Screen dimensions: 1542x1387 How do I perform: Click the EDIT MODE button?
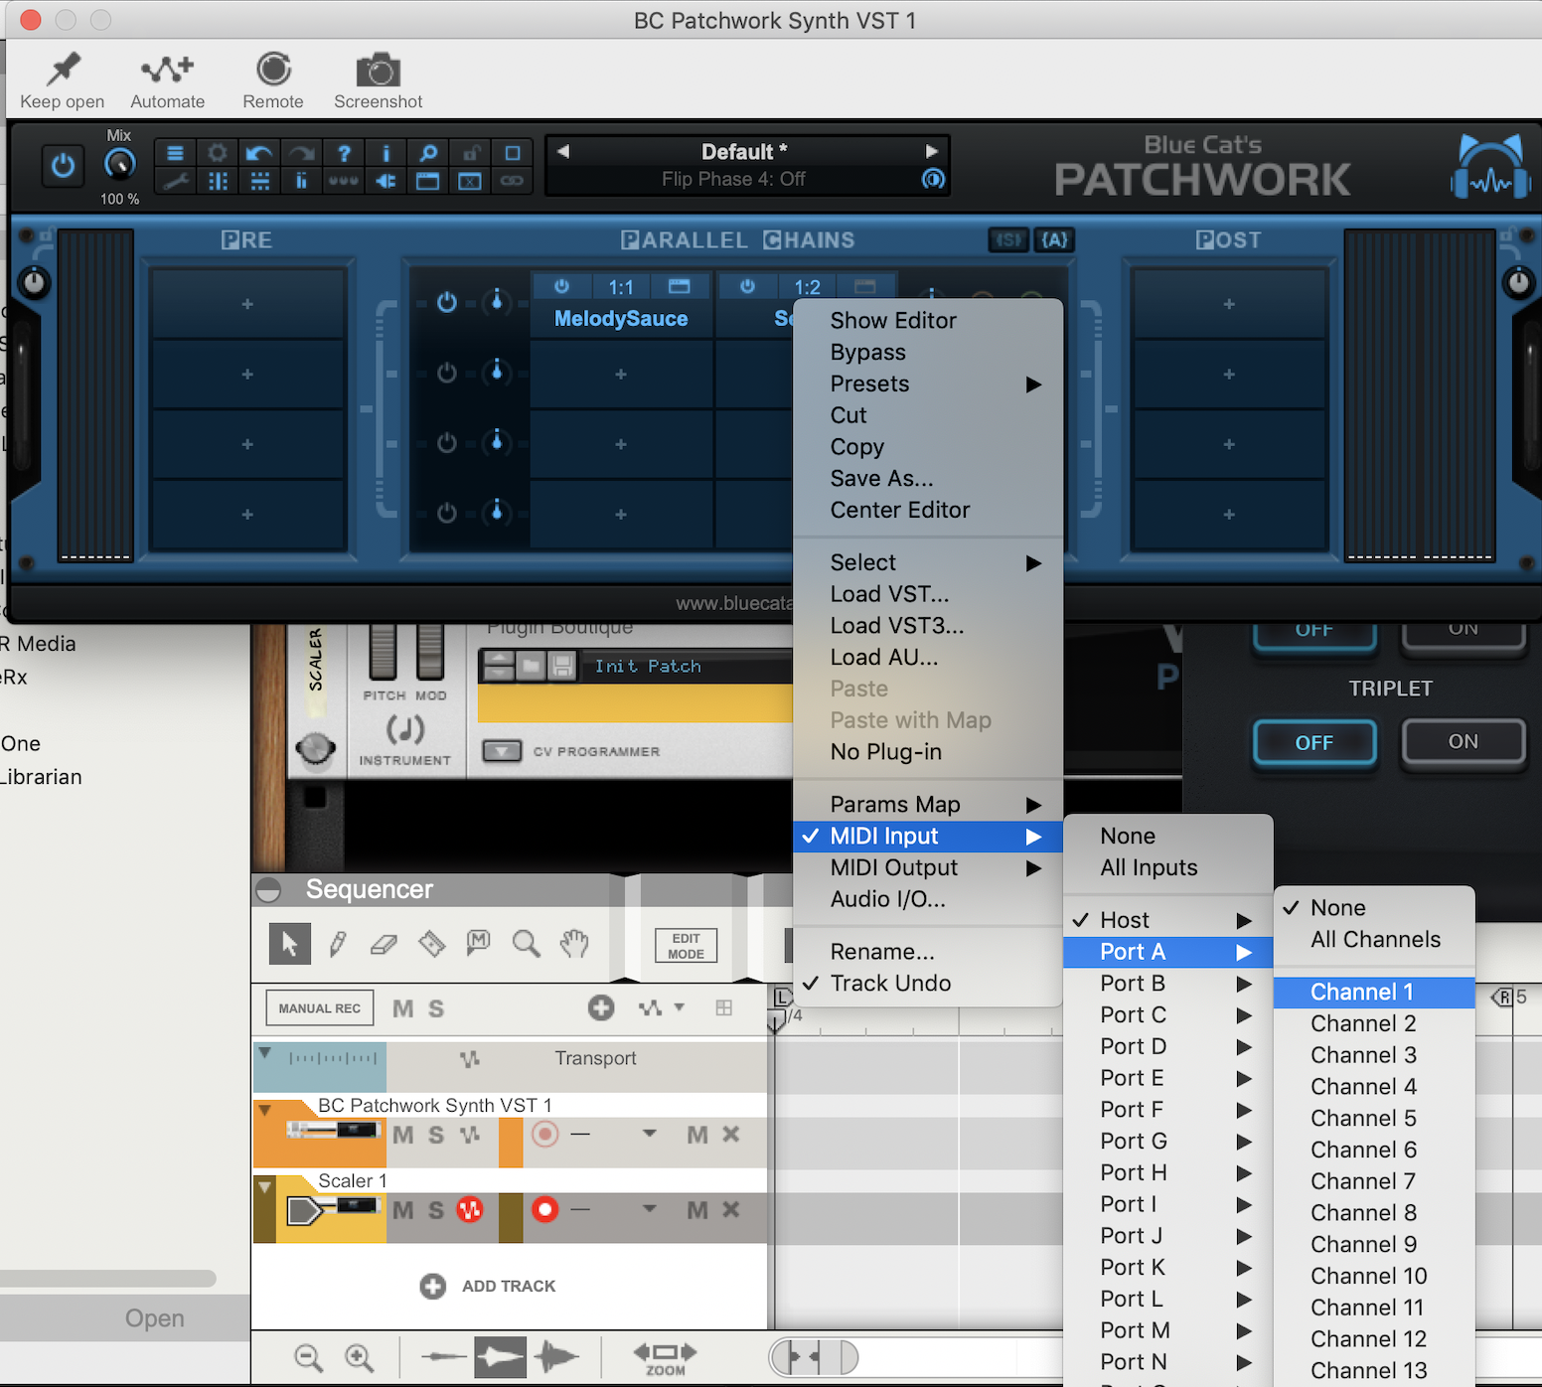click(x=687, y=946)
